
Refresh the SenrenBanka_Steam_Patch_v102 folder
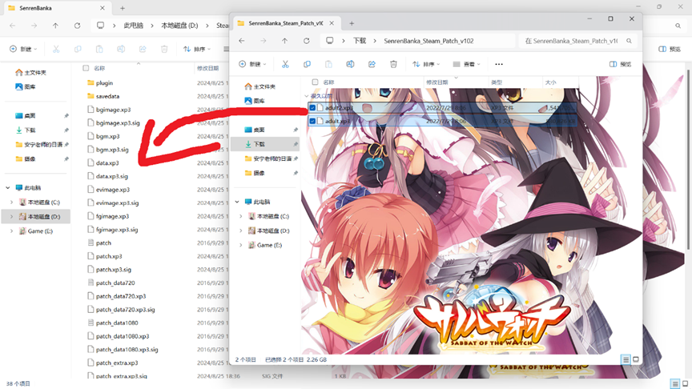(x=307, y=40)
